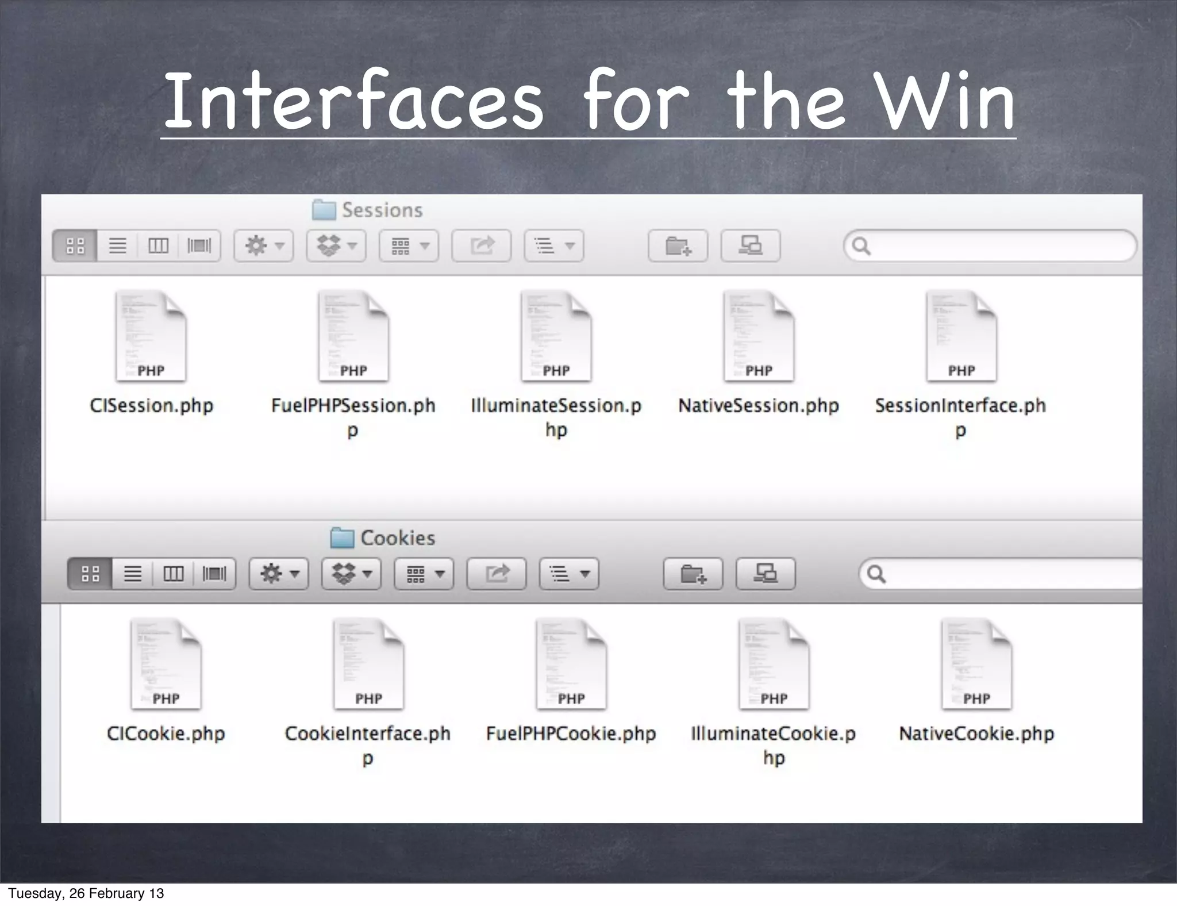Screen dimensions: 1177x906
Task: Create a new folder in Sessions window
Action: coord(678,246)
